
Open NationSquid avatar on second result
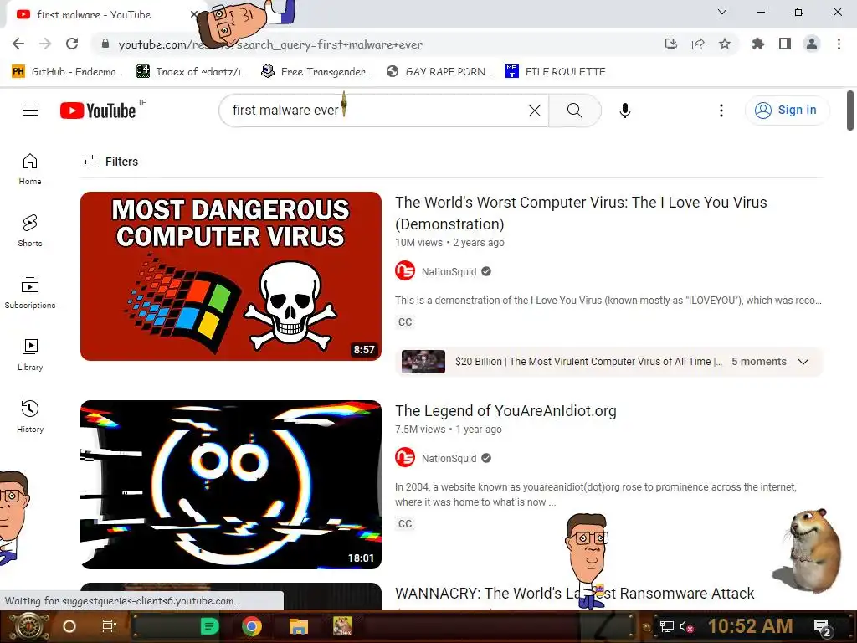pos(405,458)
